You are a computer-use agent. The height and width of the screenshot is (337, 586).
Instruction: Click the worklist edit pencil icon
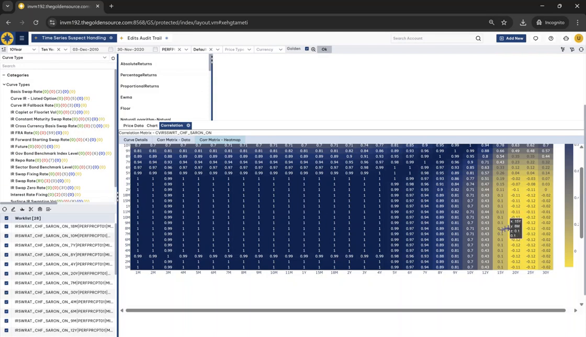pos(13,209)
